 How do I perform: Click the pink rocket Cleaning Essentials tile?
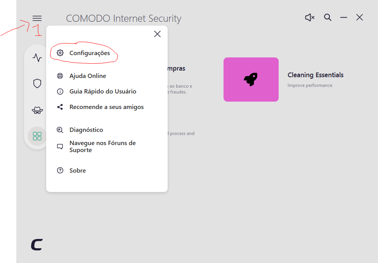(x=251, y=80)
